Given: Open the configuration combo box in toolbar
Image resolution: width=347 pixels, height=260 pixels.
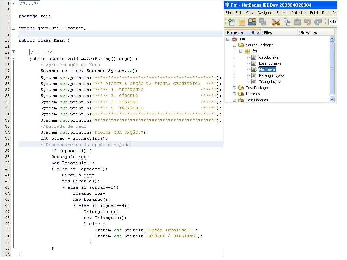Looking at the screenshot, I should pyautogui.click(x=332, y=22).
